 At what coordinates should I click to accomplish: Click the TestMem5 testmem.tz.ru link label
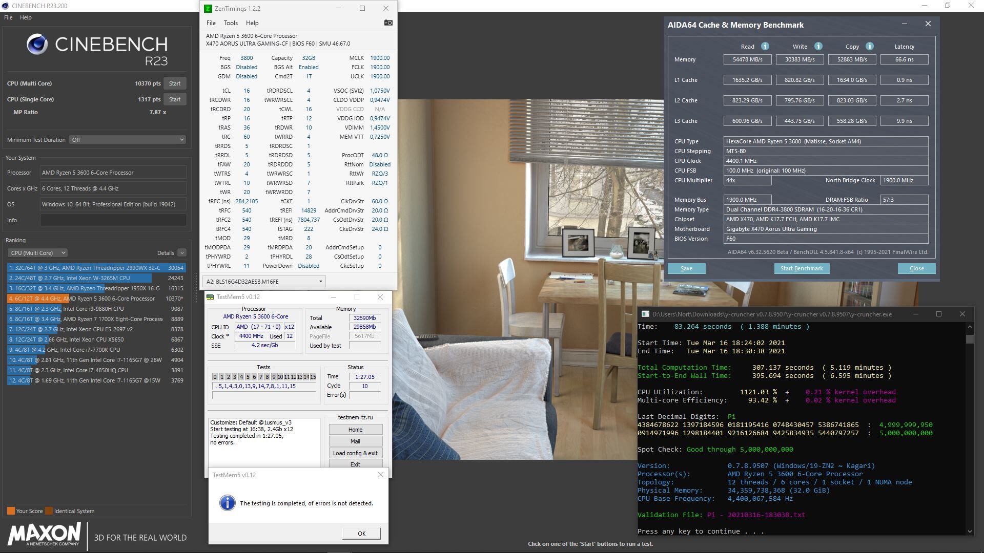pos(355,417)
